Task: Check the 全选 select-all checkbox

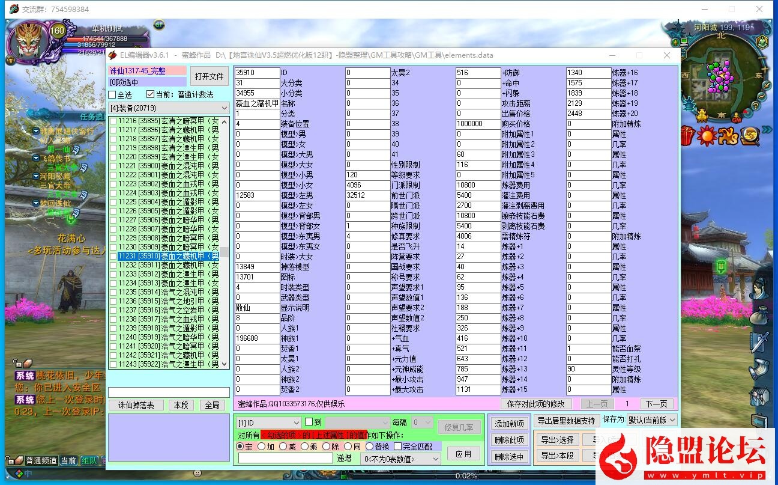Action: click(x=112, y=95)
